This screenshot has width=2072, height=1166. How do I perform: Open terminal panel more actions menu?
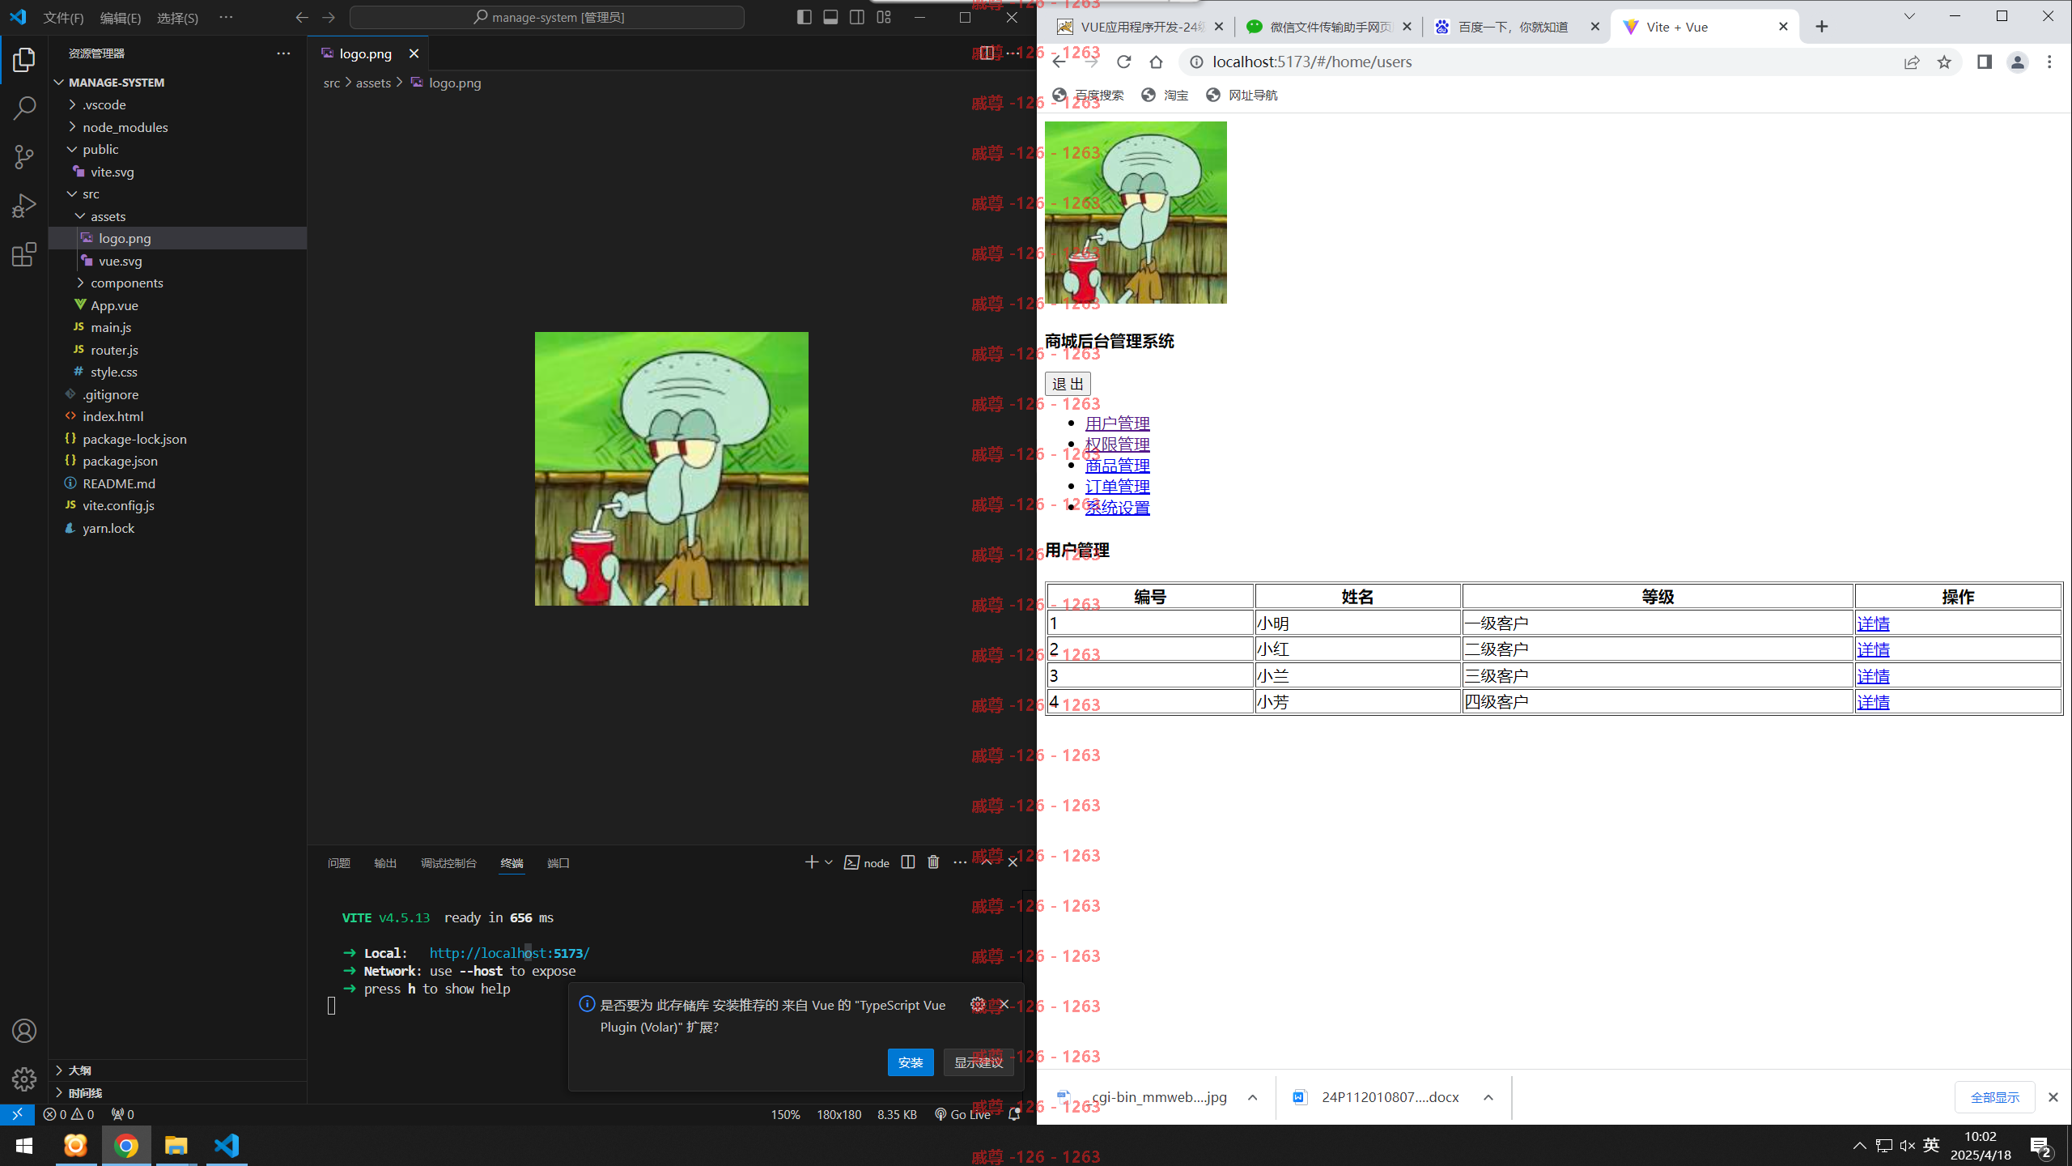coord(960,862)
